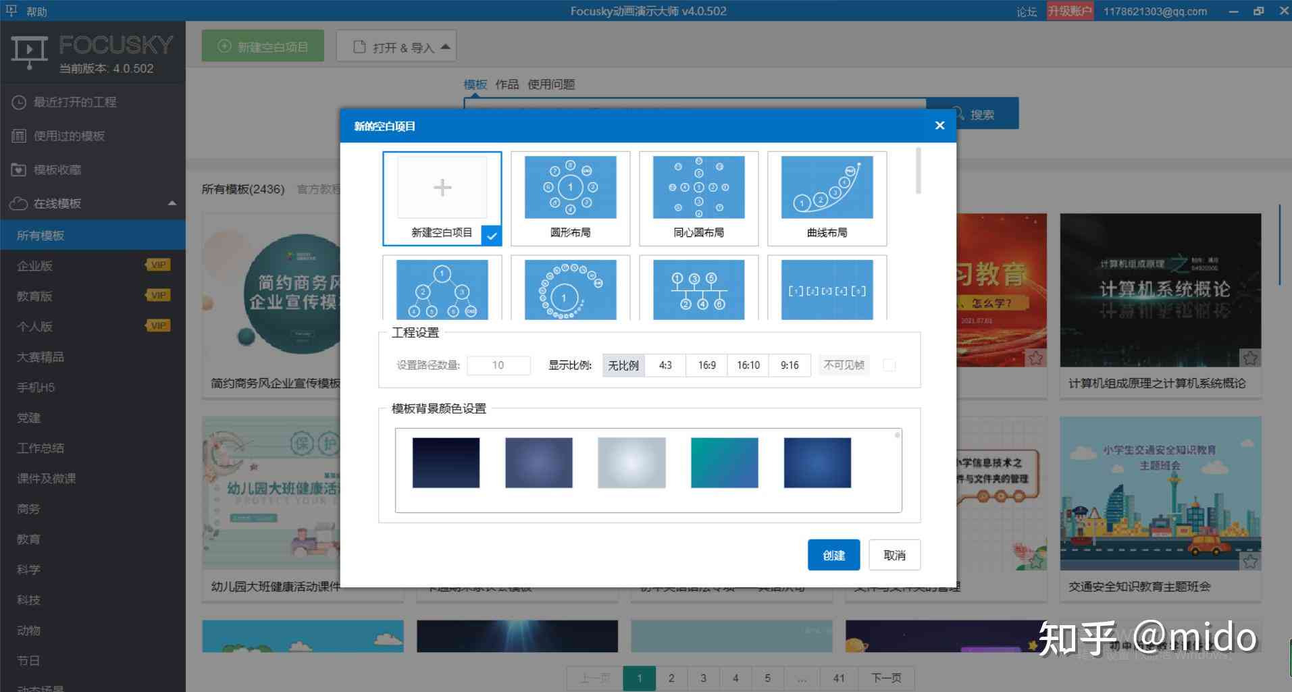Select the 16:10 display ratio

(748, 365)
